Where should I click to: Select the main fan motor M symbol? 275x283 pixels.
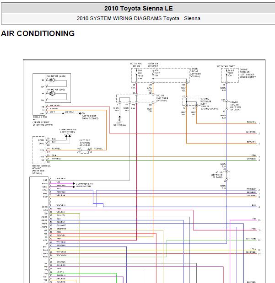tap(52, 80)
